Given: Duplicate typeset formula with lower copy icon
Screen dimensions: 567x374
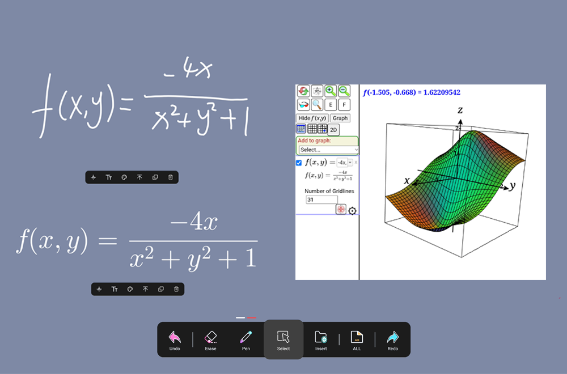Looking at the screenshot, I should [x=161, y=290].
